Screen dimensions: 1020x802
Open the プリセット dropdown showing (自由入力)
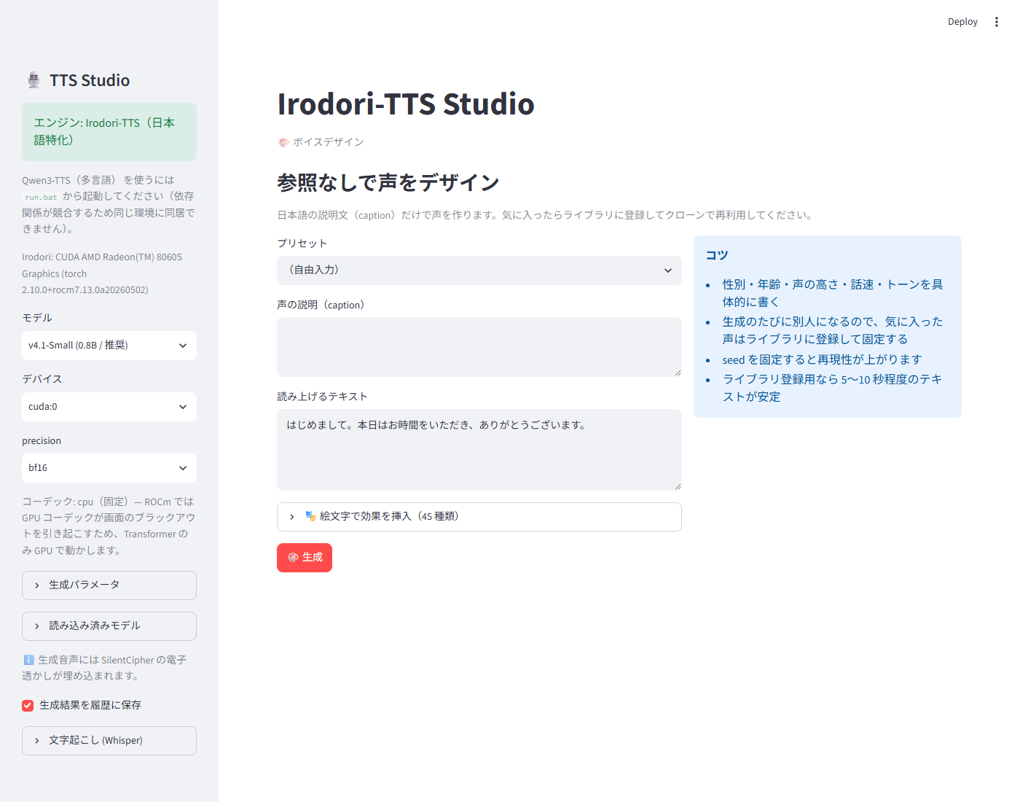point(479,270)
